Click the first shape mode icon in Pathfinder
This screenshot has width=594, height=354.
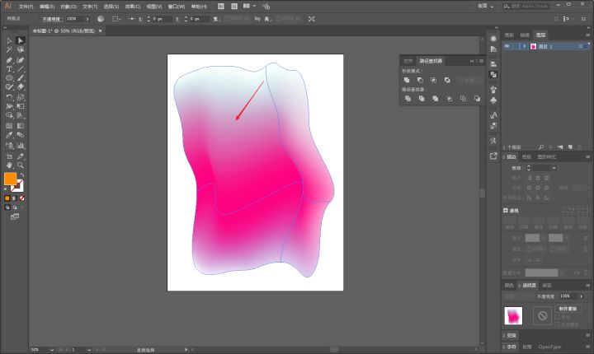click(407, 80)
